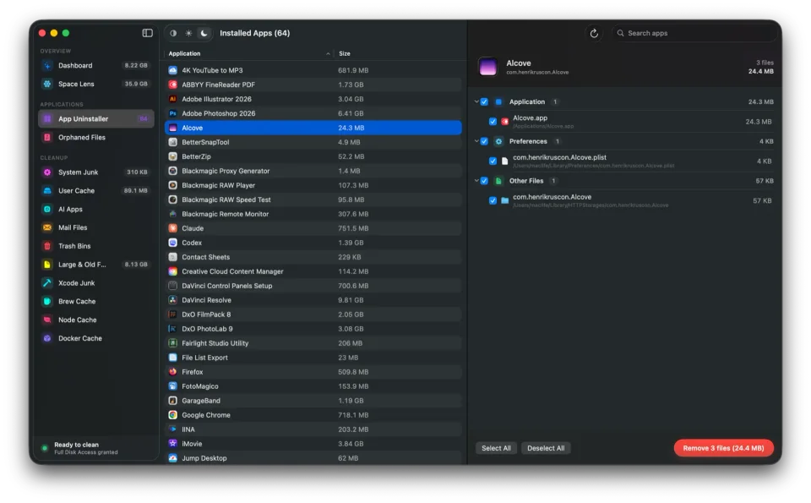
Task: Select the DxO FilmPack 8 row
Action: (x=313, y=314)
